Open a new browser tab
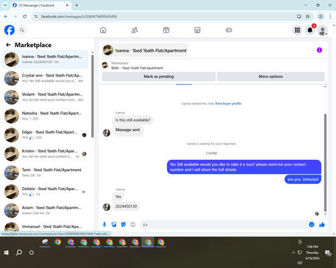This screenshot has width=336, height=268. [x=77, y=5]
